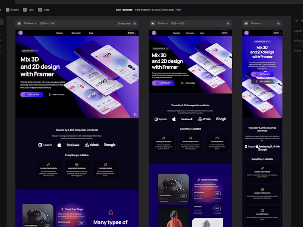The image size is (303, 227).
Task: Click the preview play icon on the Tablet frame
Action: click(153, 23)
